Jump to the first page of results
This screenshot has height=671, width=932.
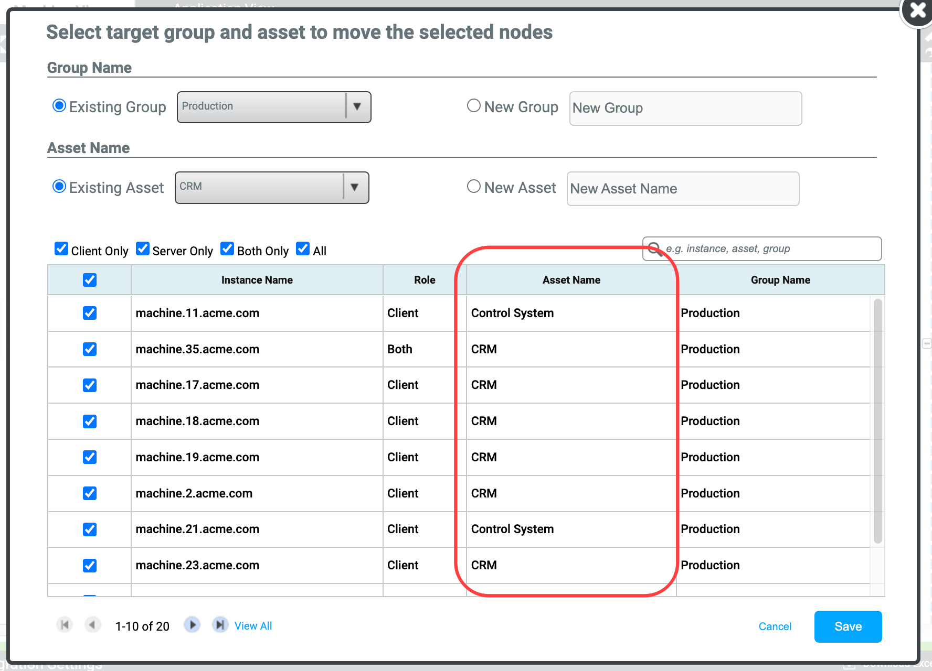click(64, 625)
